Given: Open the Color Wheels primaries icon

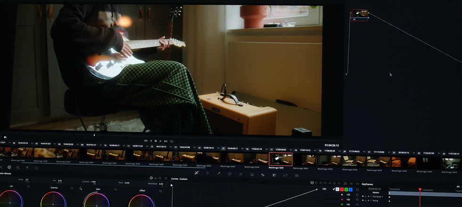Looking at the screenshot, I should [9, 167].
